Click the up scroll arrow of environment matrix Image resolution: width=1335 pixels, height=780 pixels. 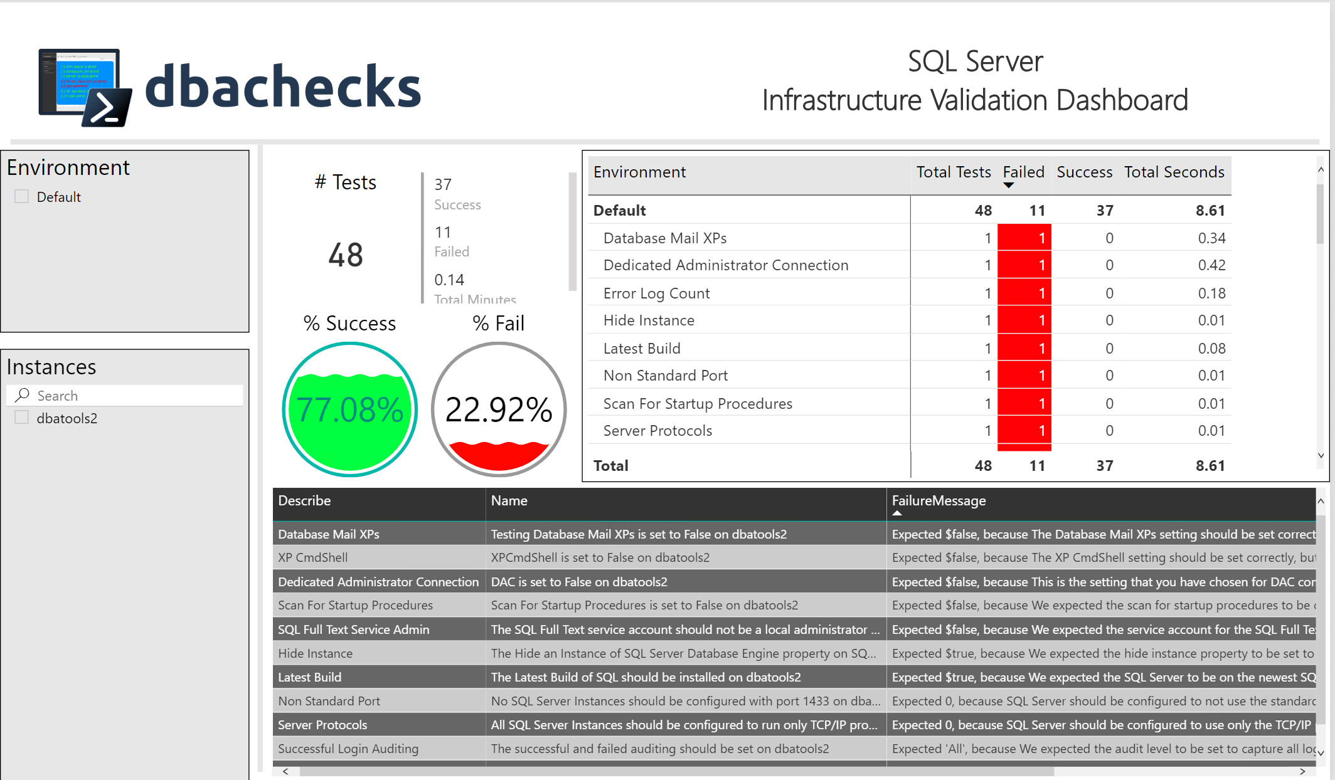pyautogui.click(x=1321, y=169)
